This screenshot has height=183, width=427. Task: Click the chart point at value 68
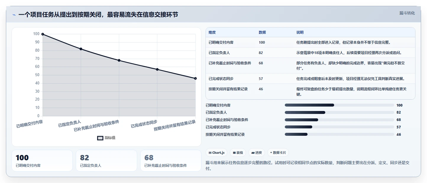(119, 61)
